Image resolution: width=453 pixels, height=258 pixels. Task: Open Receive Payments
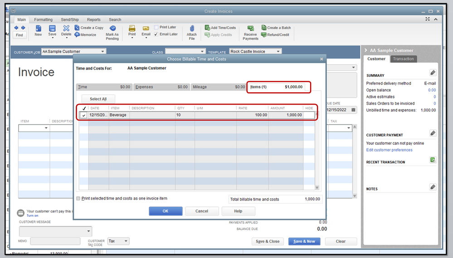[250, 33]
